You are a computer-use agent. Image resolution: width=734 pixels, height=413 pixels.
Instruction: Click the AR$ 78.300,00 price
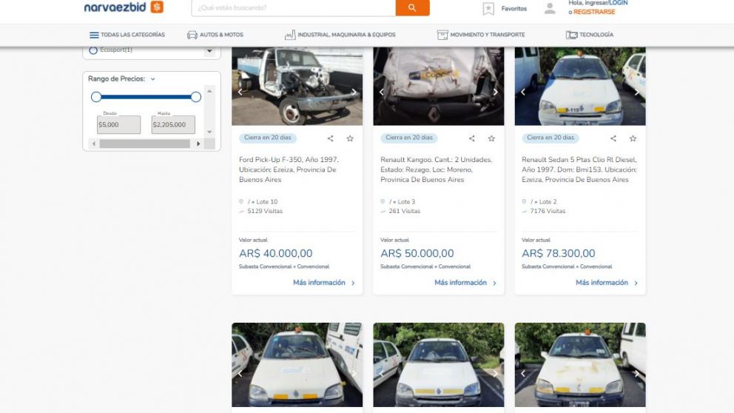[x=559, y=253]
